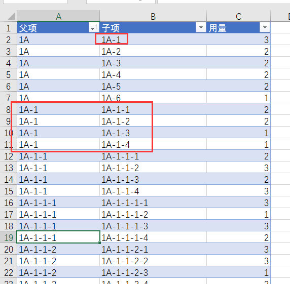The image size is (290, 284).
Task: Click 用量 value 3 in row 13
Action: click(x=238, y=168)
